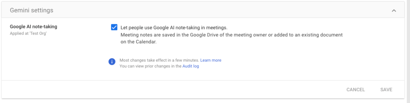Click the Applied at 'Test Org' text

pos(28,33)
